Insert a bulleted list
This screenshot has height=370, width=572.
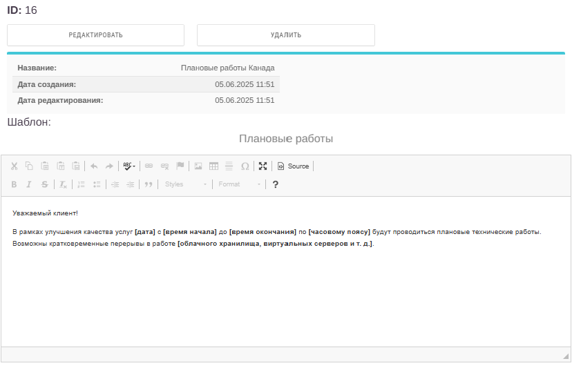[x=97, y=184]
